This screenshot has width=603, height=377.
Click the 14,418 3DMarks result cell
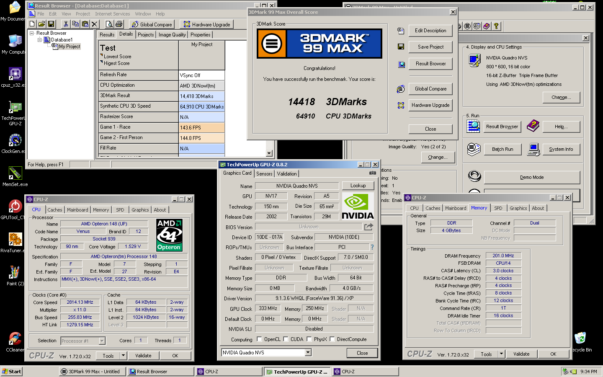[x=202, y=96]
